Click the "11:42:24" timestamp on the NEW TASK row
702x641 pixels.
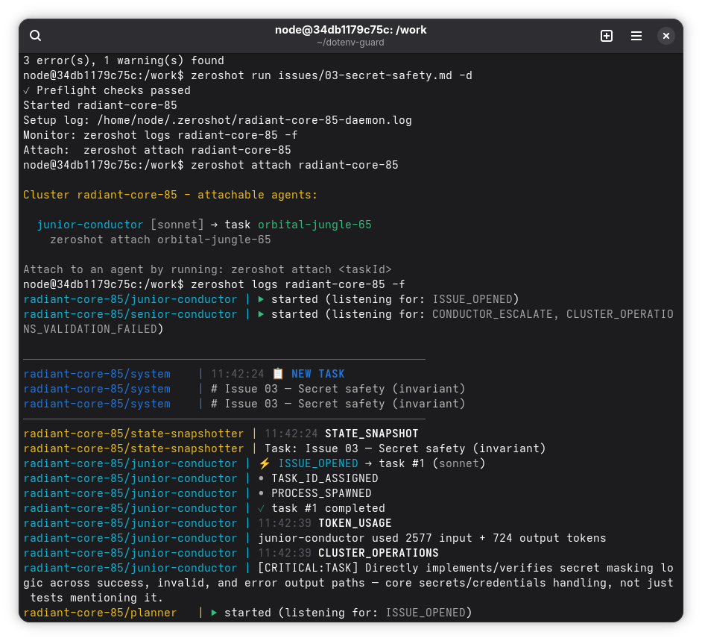[x=237, y=373]
